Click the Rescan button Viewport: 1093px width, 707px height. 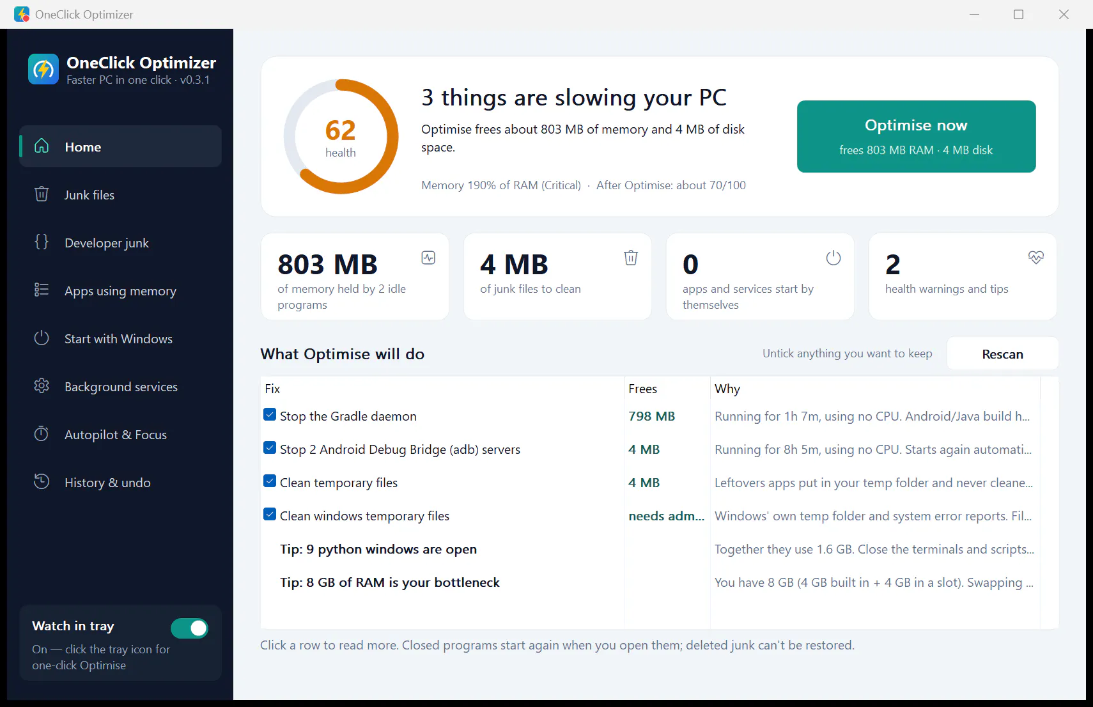[1002, 353]
